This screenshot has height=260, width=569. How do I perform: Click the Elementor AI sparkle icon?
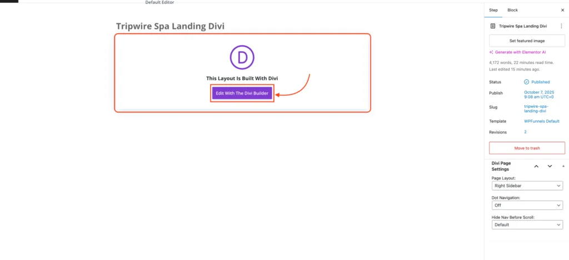coord(491,52)
